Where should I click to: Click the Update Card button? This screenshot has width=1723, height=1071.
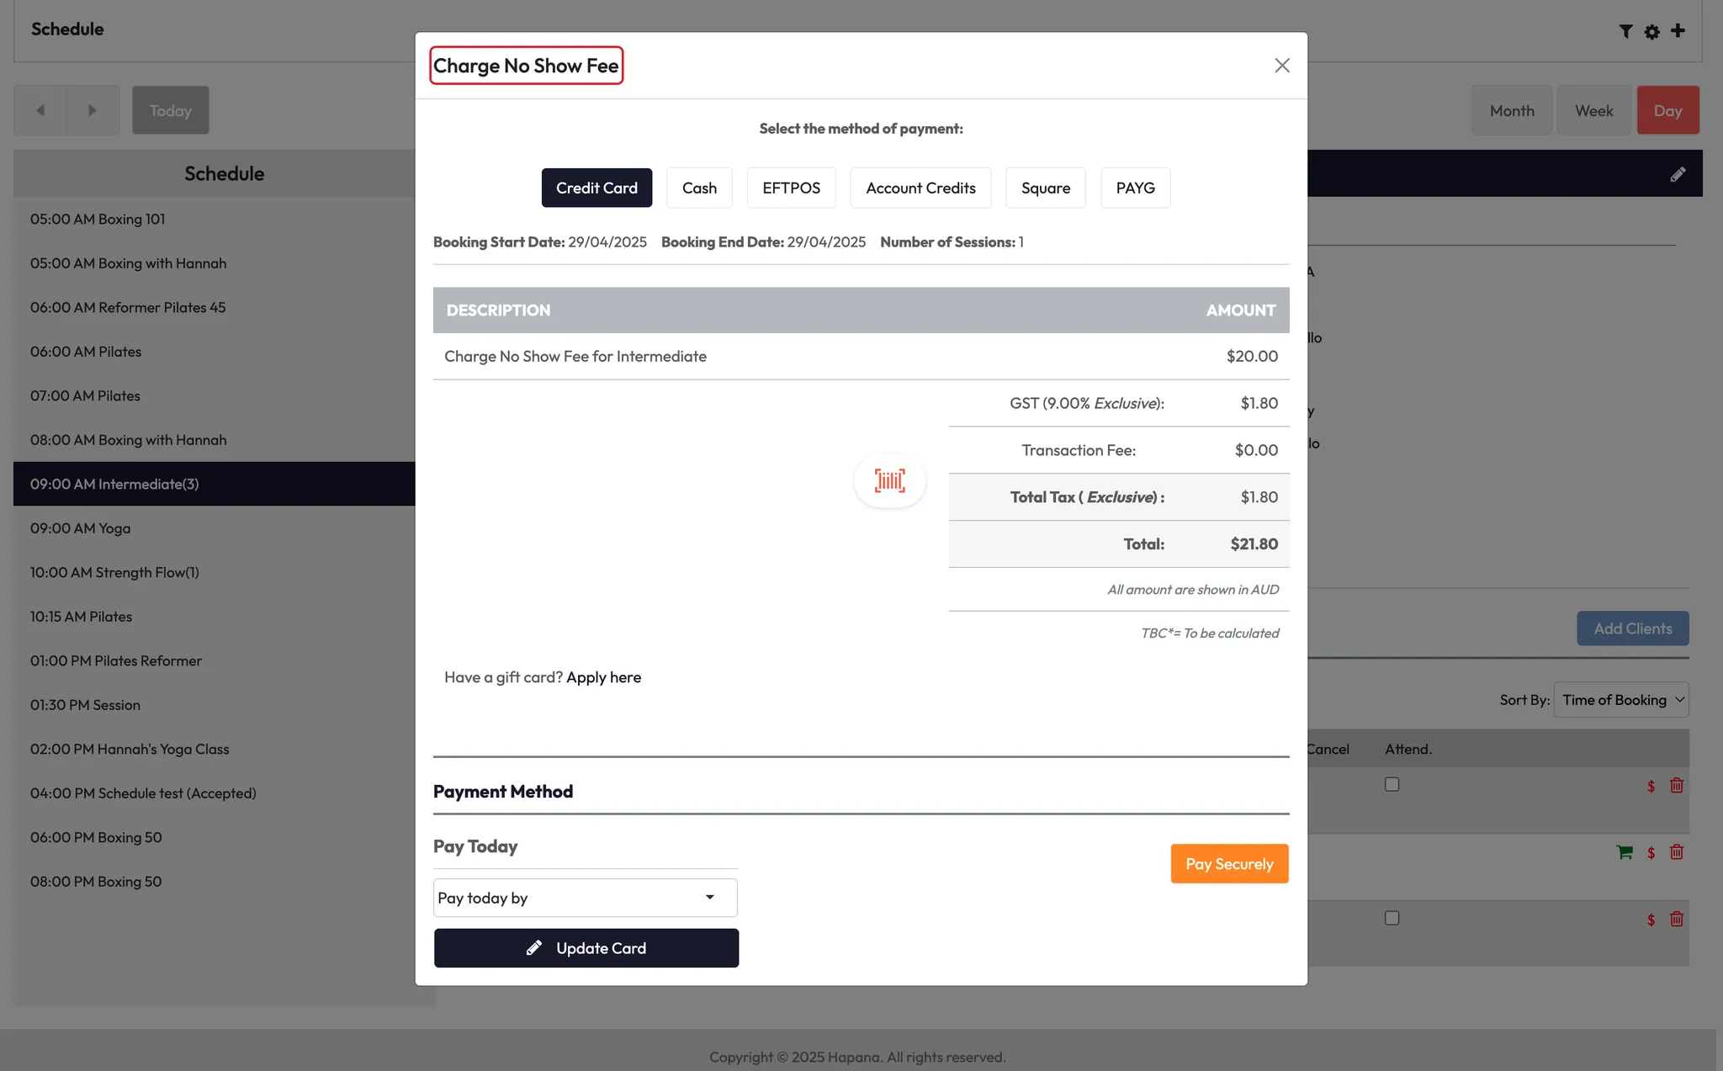click(586, 948)
